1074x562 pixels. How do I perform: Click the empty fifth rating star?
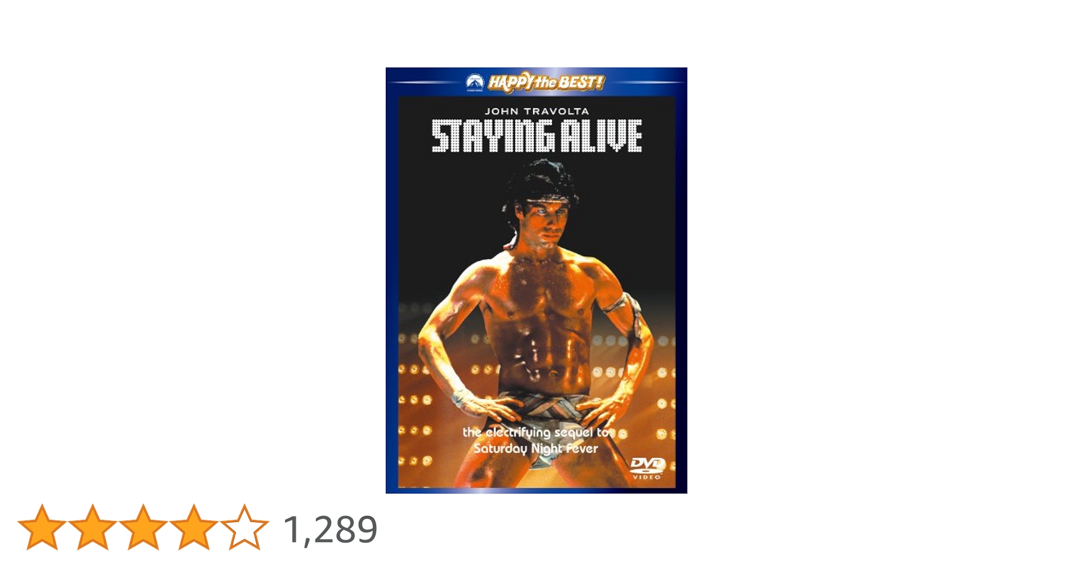pyautogui.click(x=245, y=527)
